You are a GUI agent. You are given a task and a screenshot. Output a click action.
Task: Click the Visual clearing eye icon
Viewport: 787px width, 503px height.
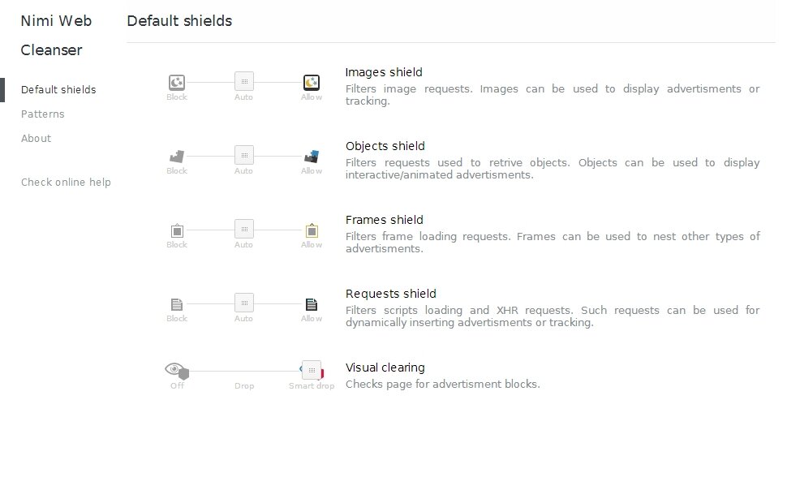pos(176,371)
